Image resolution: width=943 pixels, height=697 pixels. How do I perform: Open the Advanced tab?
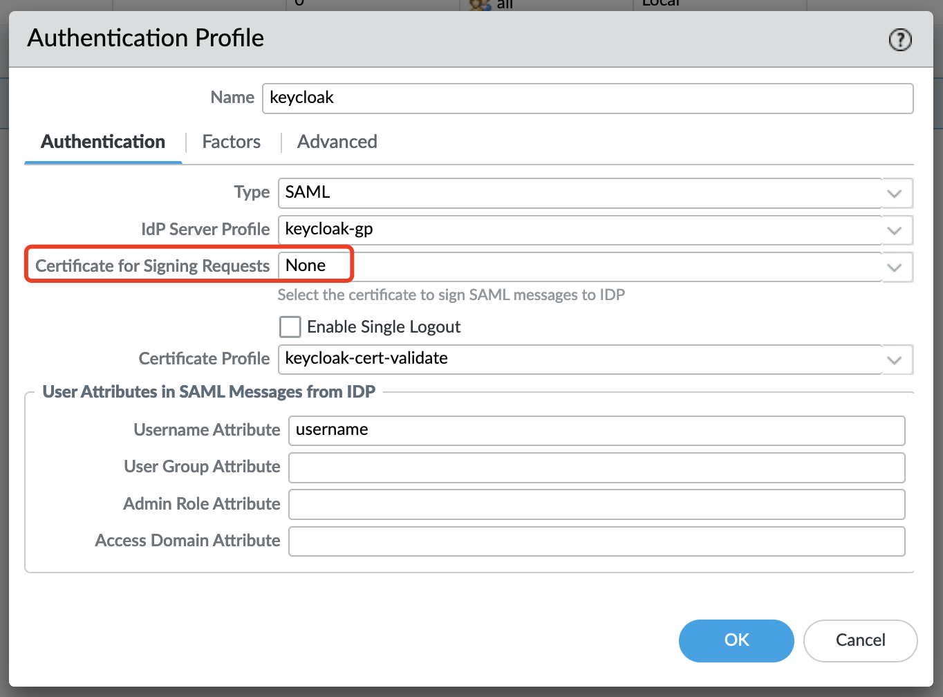[337, 142]
